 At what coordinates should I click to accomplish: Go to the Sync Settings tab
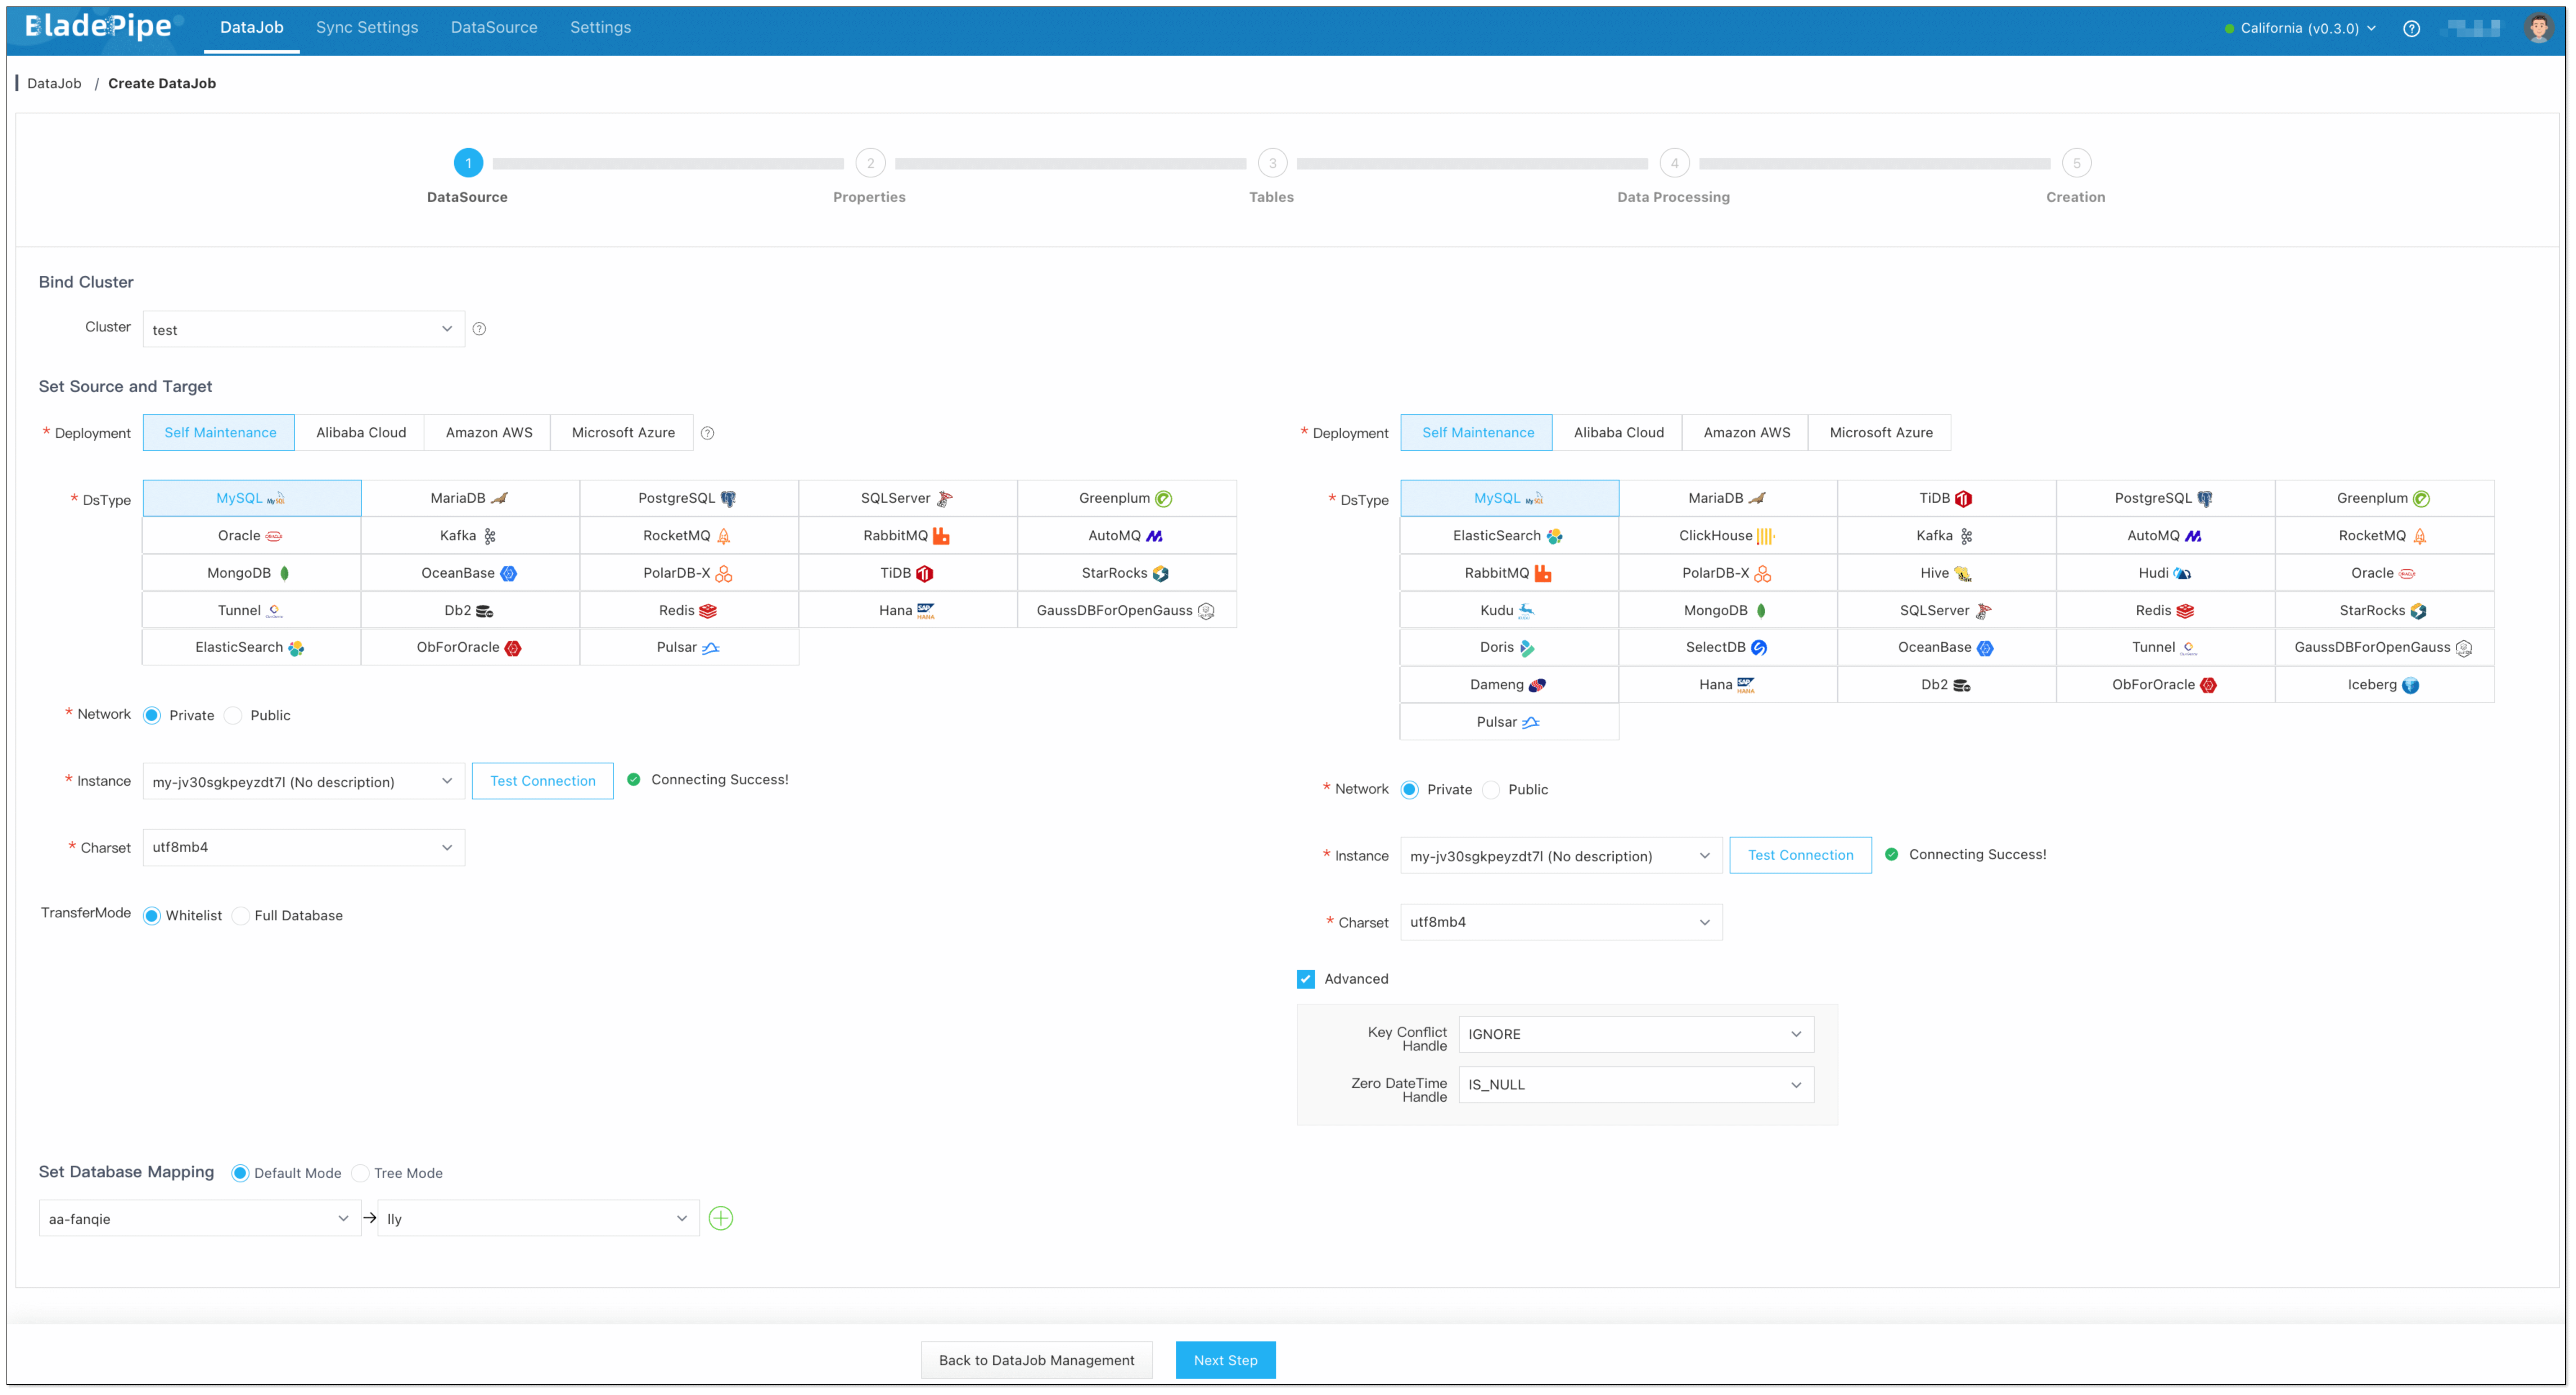pos(367,27)
